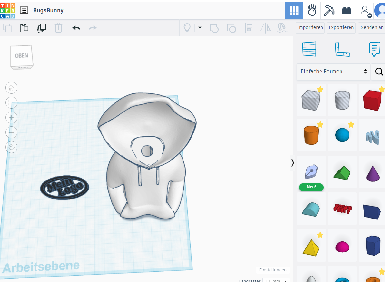
Task: Click the Exportieren button
Action: pos(341,27)
